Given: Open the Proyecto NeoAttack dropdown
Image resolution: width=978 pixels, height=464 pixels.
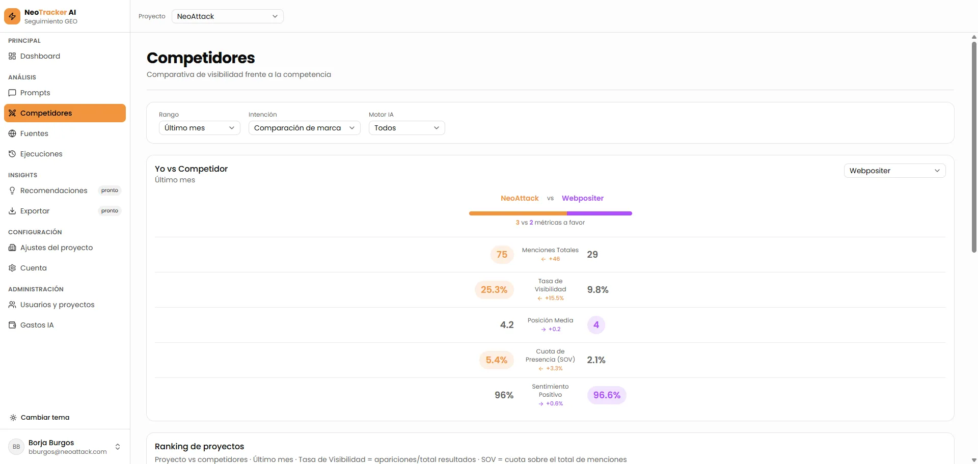Looking at the screenshot, I should pos(227,16).
